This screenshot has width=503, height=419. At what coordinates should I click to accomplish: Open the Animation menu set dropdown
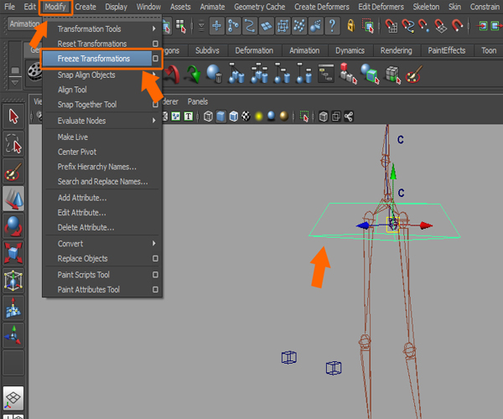23,24
